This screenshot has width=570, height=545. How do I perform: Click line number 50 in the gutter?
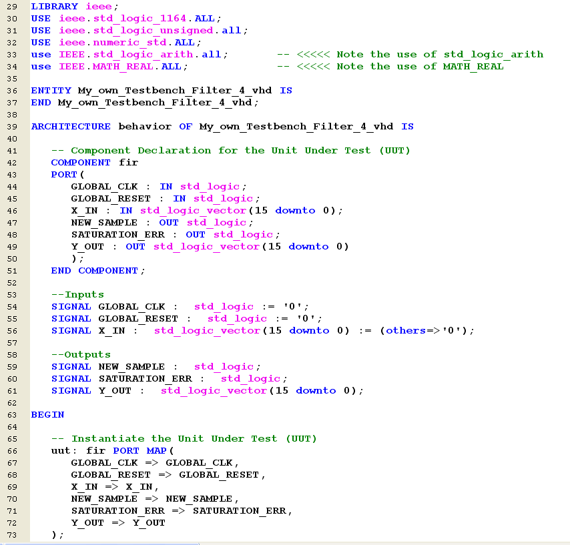coord(12,259)
